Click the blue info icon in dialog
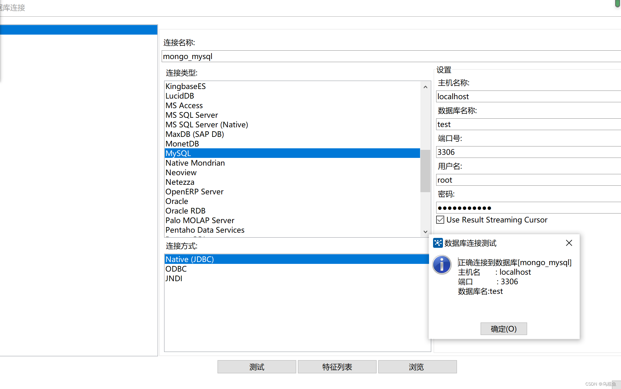 [x=442, y=265]
